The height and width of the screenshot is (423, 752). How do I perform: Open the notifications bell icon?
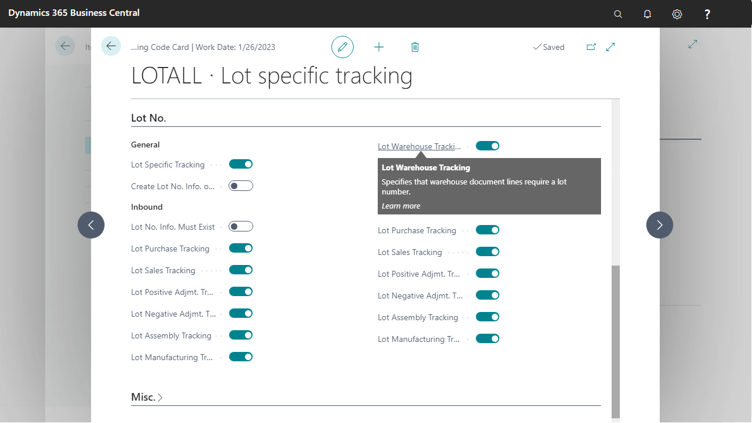point(647,14)
